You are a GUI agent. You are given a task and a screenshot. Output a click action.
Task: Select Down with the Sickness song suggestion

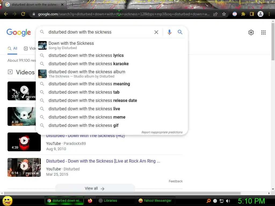(x=112, y=45)
